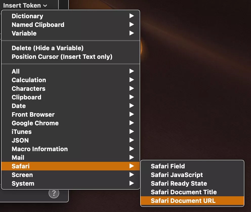Open the Macro Information submenu
Viewport: 251px width, 212px height.
[39, 149]
